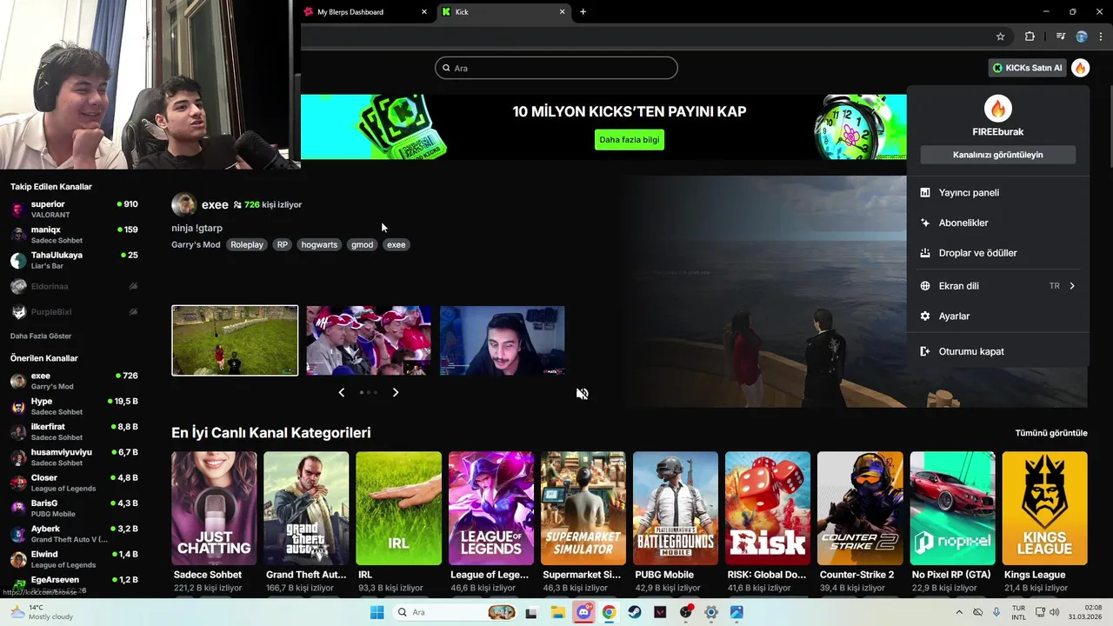Expand Ekran dili language submenu
Screen dimensions: 1113x626
click(x=997, y=286)
